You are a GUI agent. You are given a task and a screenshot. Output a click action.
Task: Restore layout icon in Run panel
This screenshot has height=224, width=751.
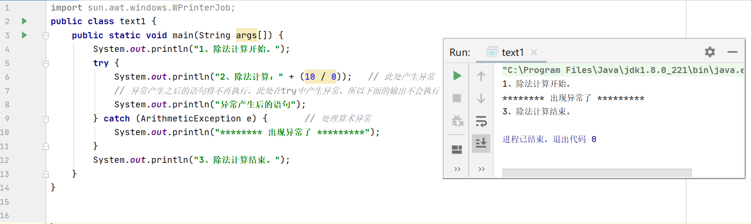[x=457, y=150]
